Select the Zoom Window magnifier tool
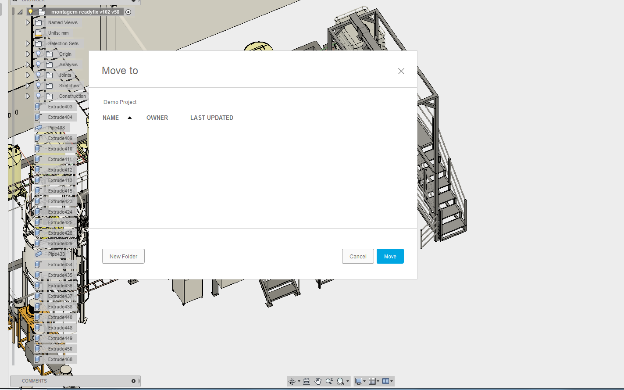 coord(341,381)
